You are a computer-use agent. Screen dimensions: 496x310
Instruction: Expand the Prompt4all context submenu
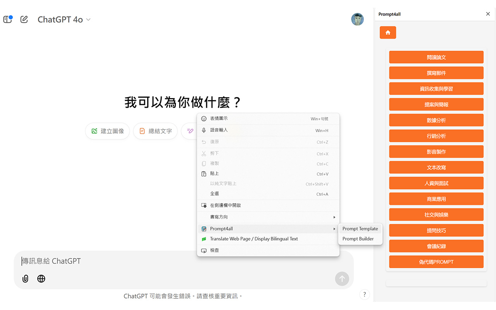click(x=268, y=229)
